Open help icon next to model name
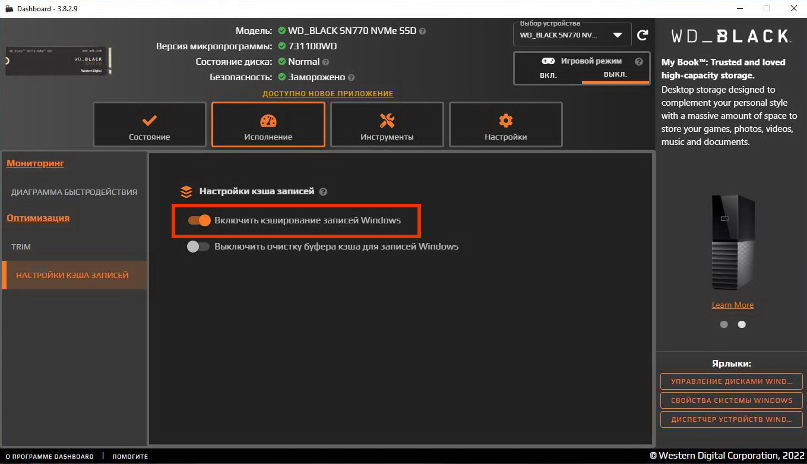This screenshot has width=807, height=464. pyautogui.click(x=422, y=31)
